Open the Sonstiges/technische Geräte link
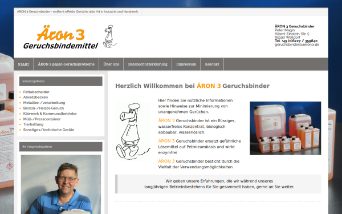 point(48,130)
